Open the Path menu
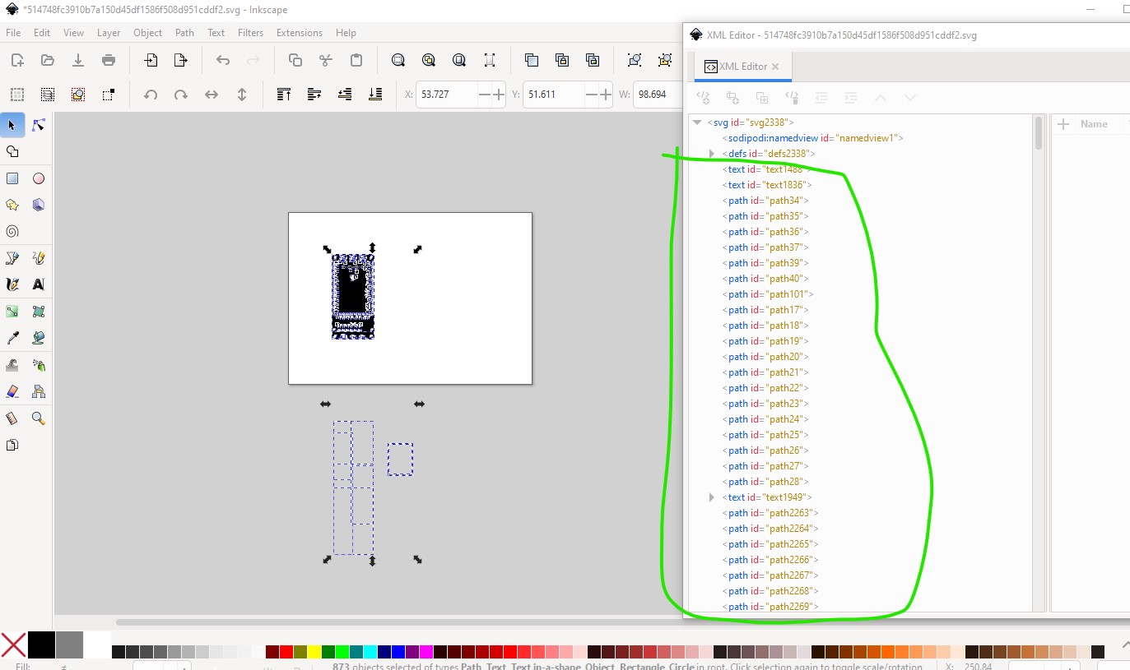 click(x=184, y=33)
